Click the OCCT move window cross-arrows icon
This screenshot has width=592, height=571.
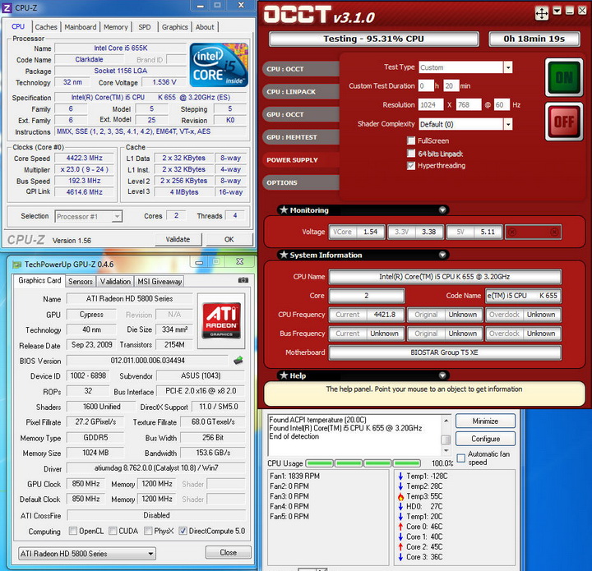coord(541,14)
